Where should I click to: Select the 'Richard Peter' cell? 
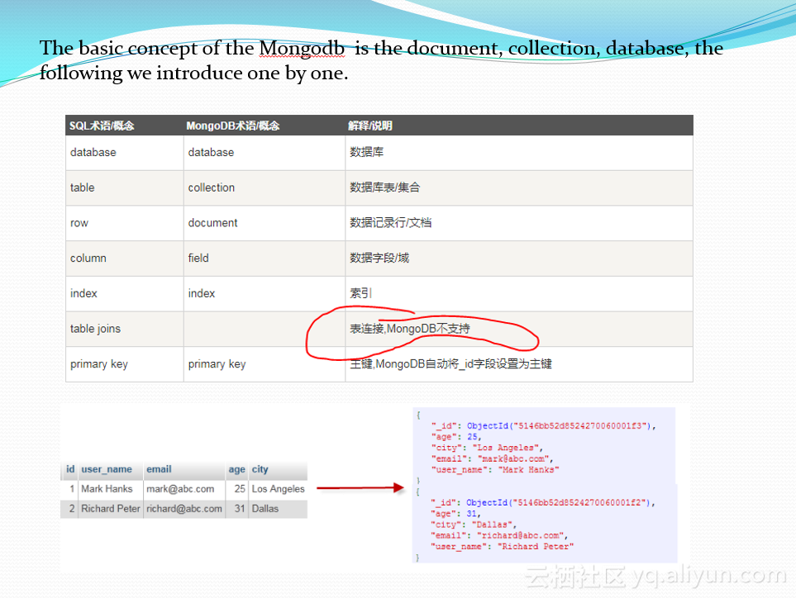tap(111, 509)
